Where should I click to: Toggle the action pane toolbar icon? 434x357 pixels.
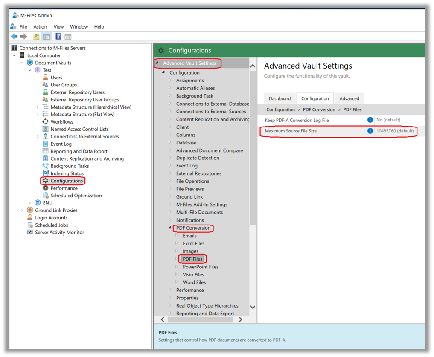pyautogui.click(x=68, y=37)
